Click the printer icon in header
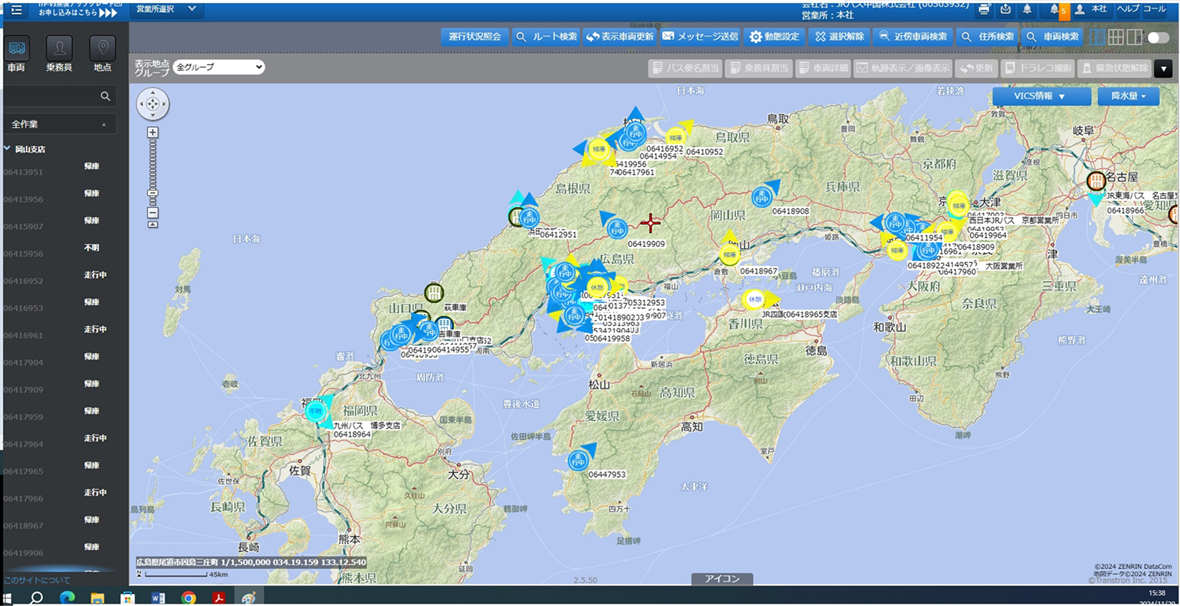 tap(984, 10)
